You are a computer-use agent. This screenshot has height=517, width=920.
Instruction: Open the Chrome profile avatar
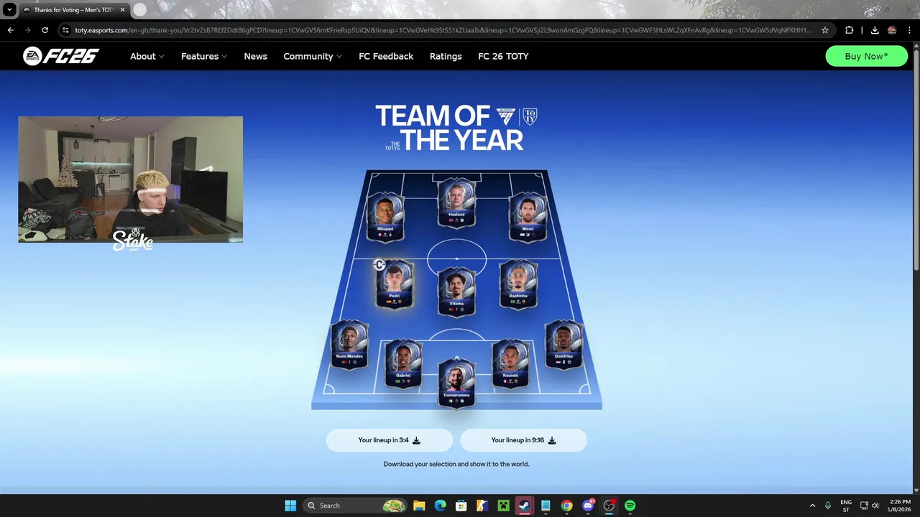[892, 30]
